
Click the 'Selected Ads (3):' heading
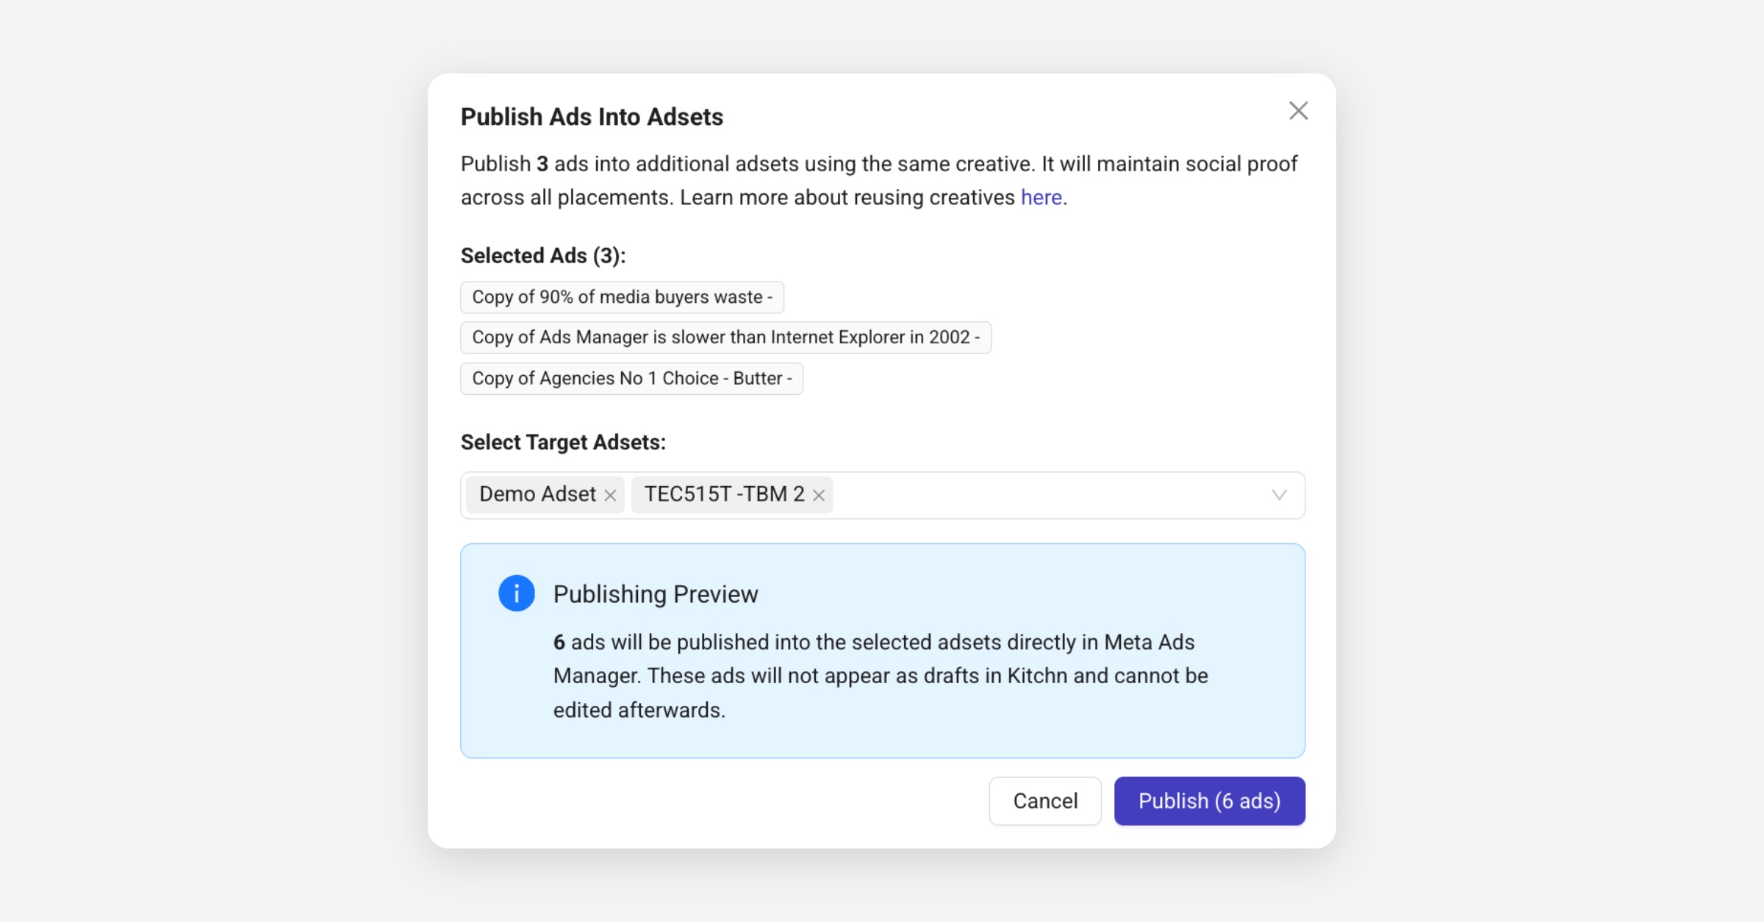click(x=543, y=256)
